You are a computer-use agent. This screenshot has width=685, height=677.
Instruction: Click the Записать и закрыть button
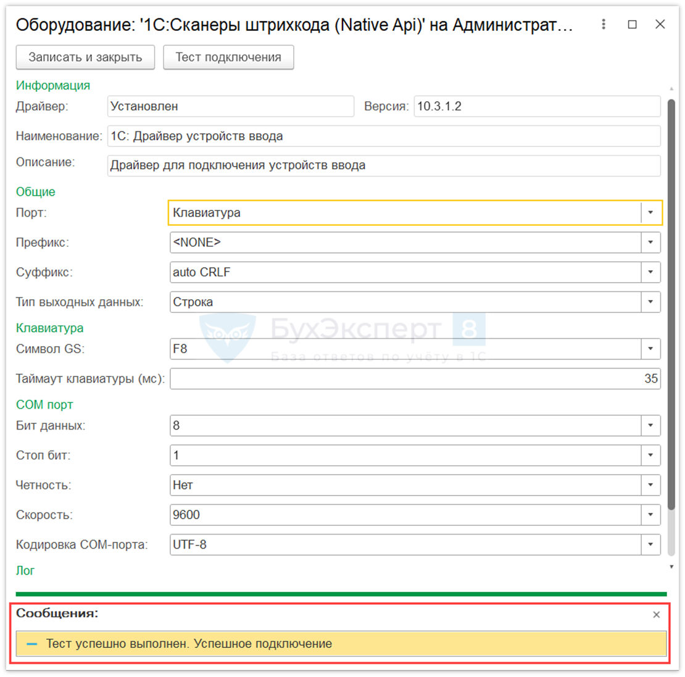click(85, 57)
